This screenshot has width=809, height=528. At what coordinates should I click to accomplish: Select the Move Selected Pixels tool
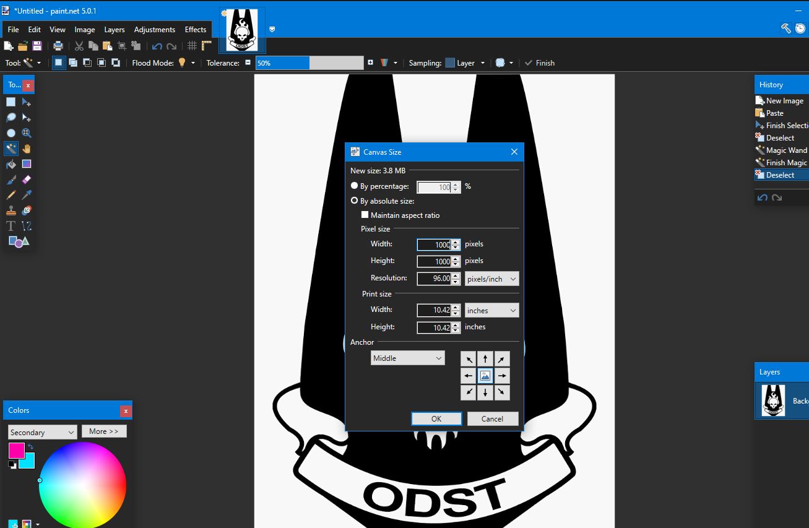[x=27, y=102]
